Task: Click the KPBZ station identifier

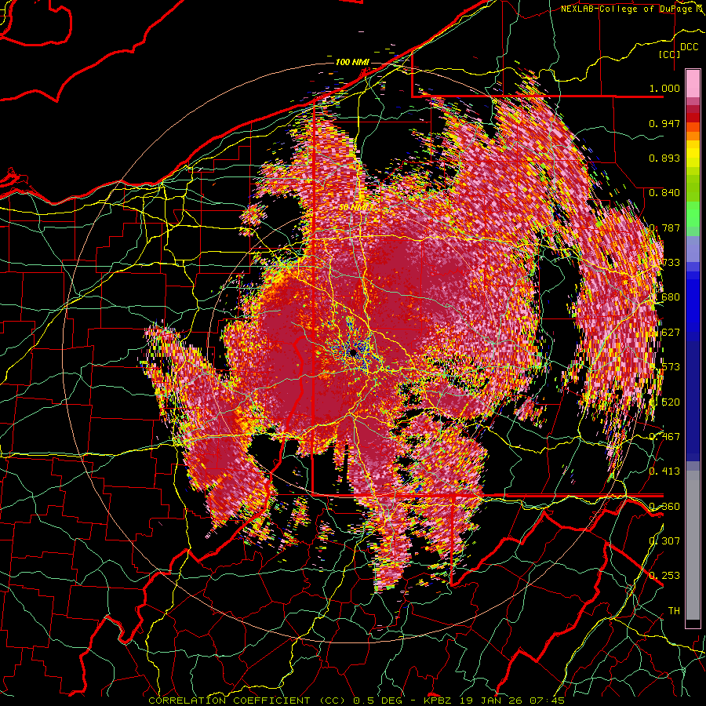Action: pos(439,701)
